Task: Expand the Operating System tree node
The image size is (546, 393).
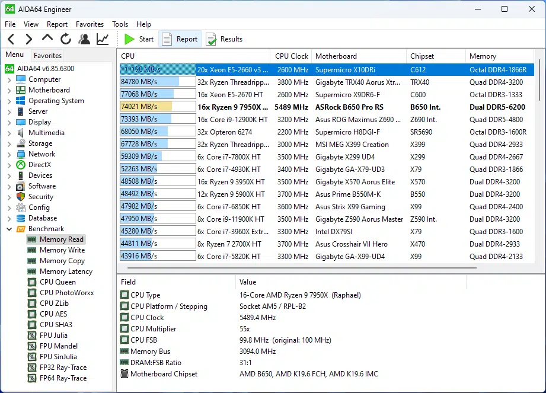Action: (x=9, y=101)
